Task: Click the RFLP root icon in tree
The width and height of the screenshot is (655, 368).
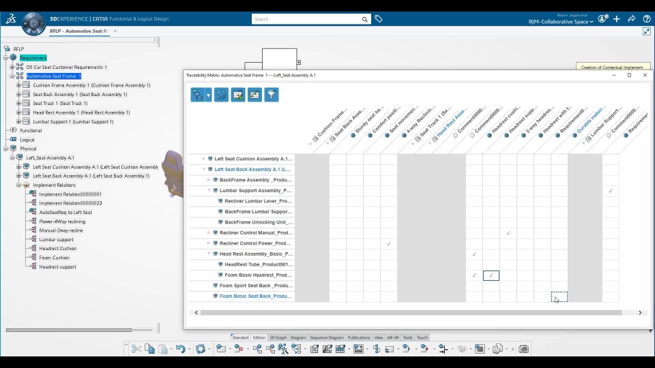Action: click(x=7, y=49)
